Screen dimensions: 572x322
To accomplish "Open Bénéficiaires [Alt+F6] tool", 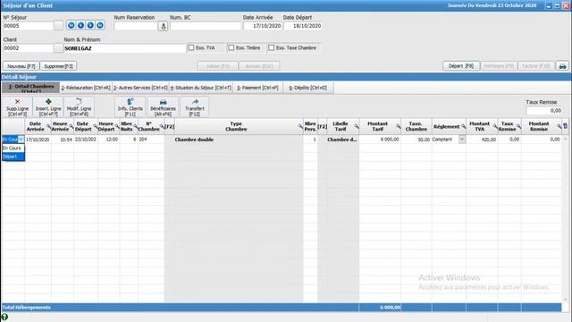I will 163,107.
